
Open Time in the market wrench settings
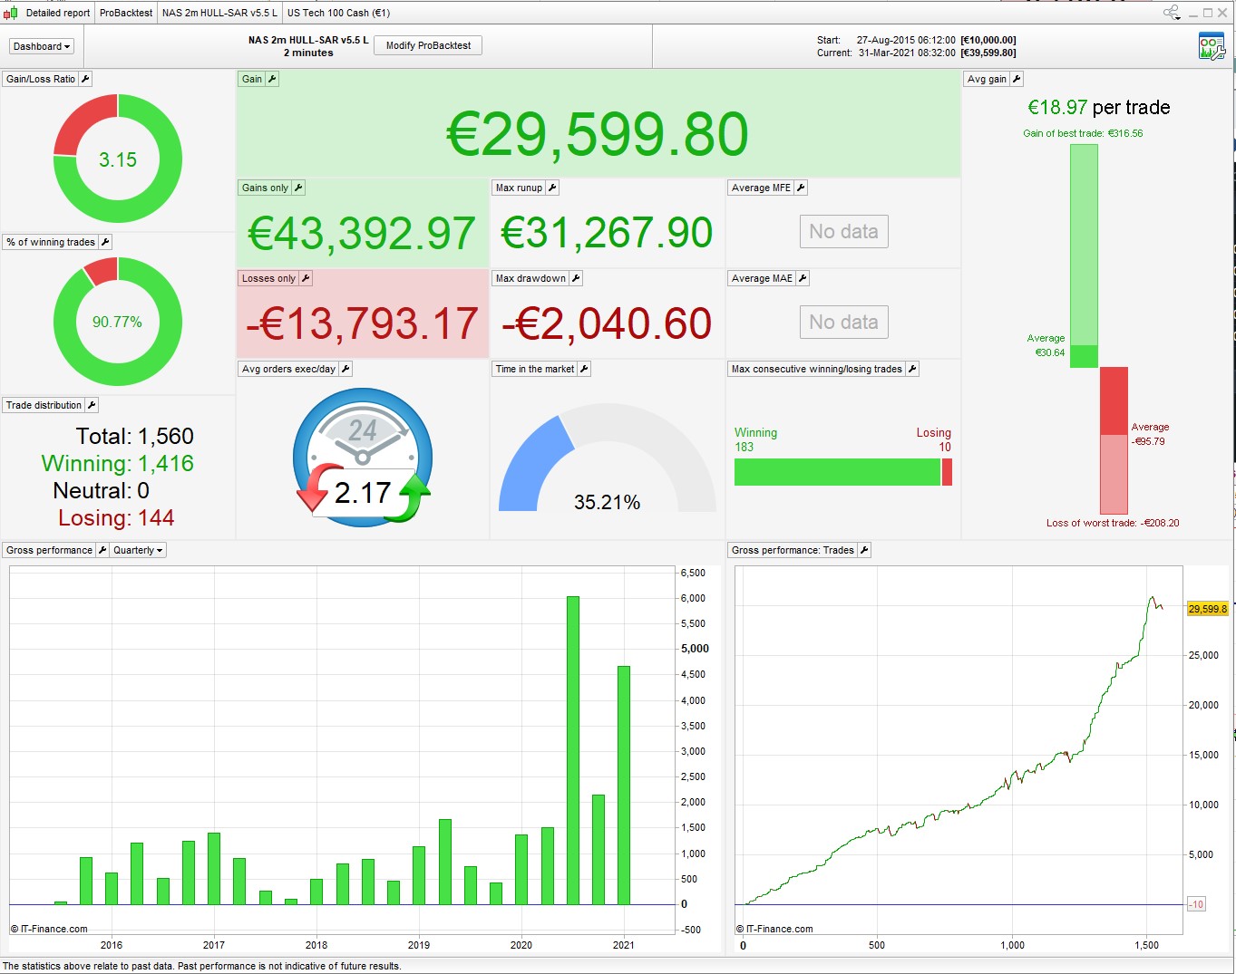584,369
